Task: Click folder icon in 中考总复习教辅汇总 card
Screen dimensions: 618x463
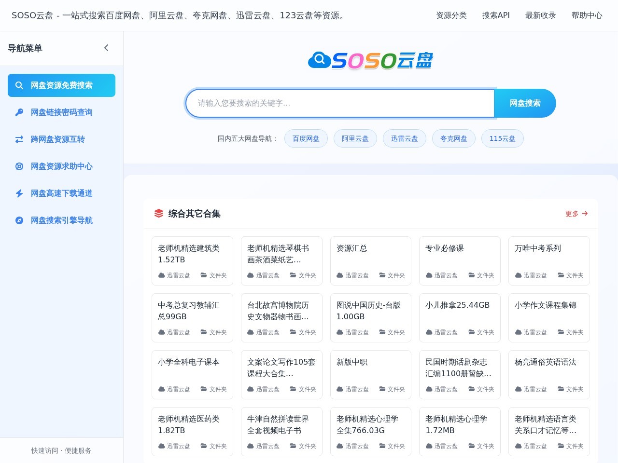Action: [x=204, y=332]
